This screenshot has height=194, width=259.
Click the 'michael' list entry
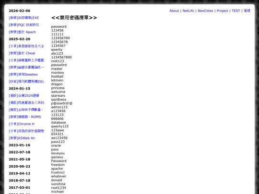coord(58,192)
